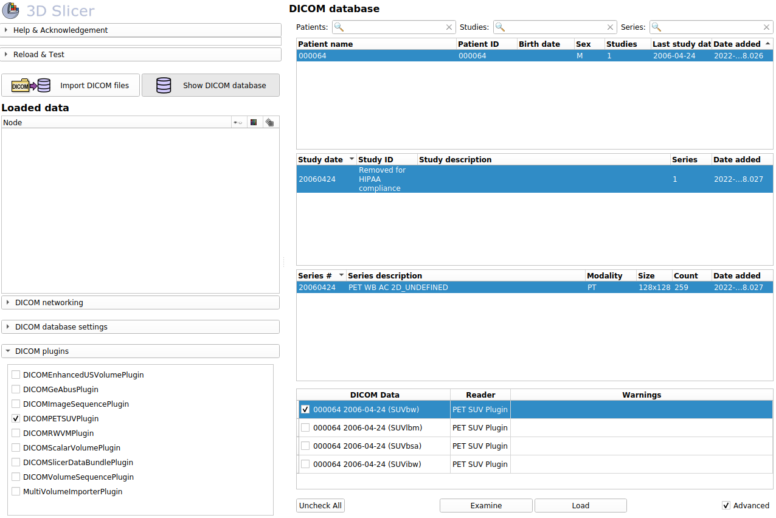Viewport: 776px width, 518px height.
Task: Click the Show DICOM database cylinder icon
Action: coord(164,86)
